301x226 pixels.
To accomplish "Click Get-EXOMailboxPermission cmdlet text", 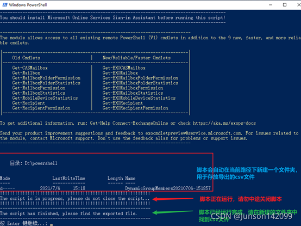I will (x=133, y=88).
